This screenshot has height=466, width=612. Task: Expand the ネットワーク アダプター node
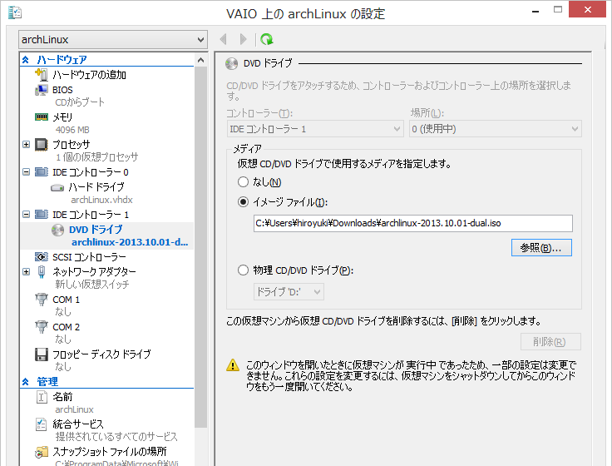coord(26,271)
